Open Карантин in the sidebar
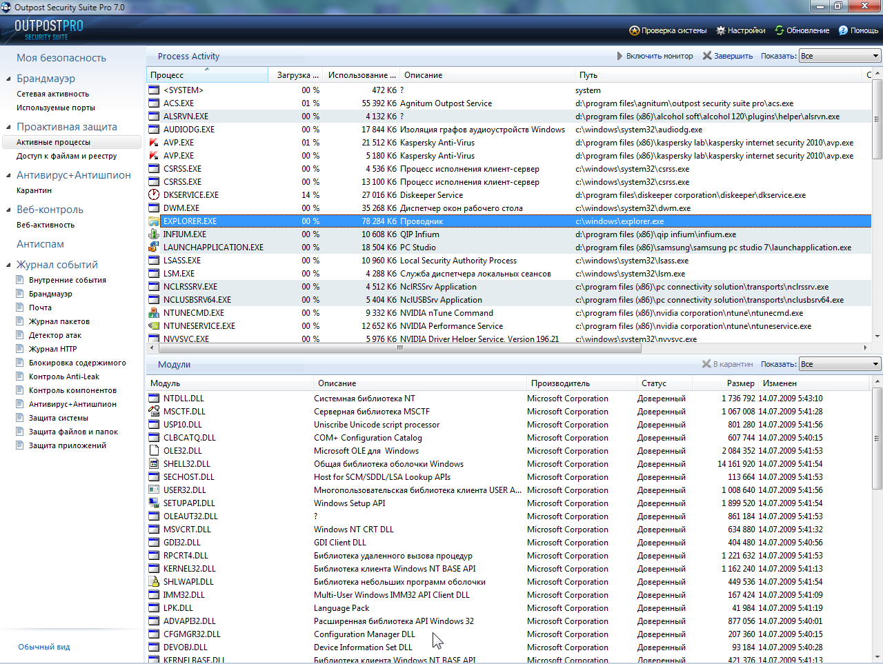Screen dimensions: 883x664 [34, 190]
